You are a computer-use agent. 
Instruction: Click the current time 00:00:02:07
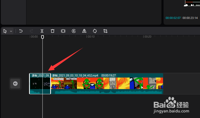(x=173, y=18)
